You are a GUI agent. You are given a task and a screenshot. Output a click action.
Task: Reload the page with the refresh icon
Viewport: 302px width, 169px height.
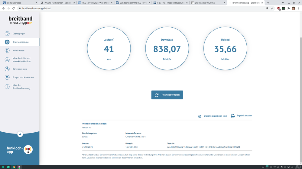(14, 8)
